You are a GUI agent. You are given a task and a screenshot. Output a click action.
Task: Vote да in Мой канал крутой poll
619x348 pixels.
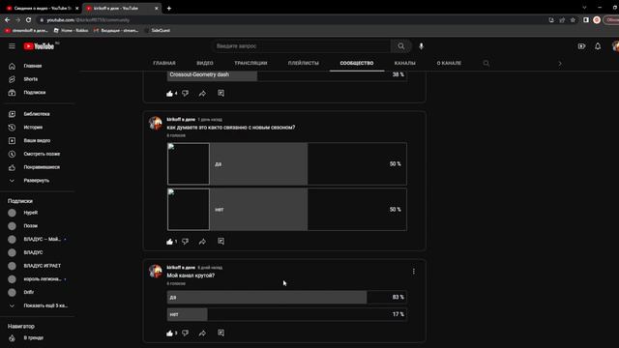[x=287, y=297]
